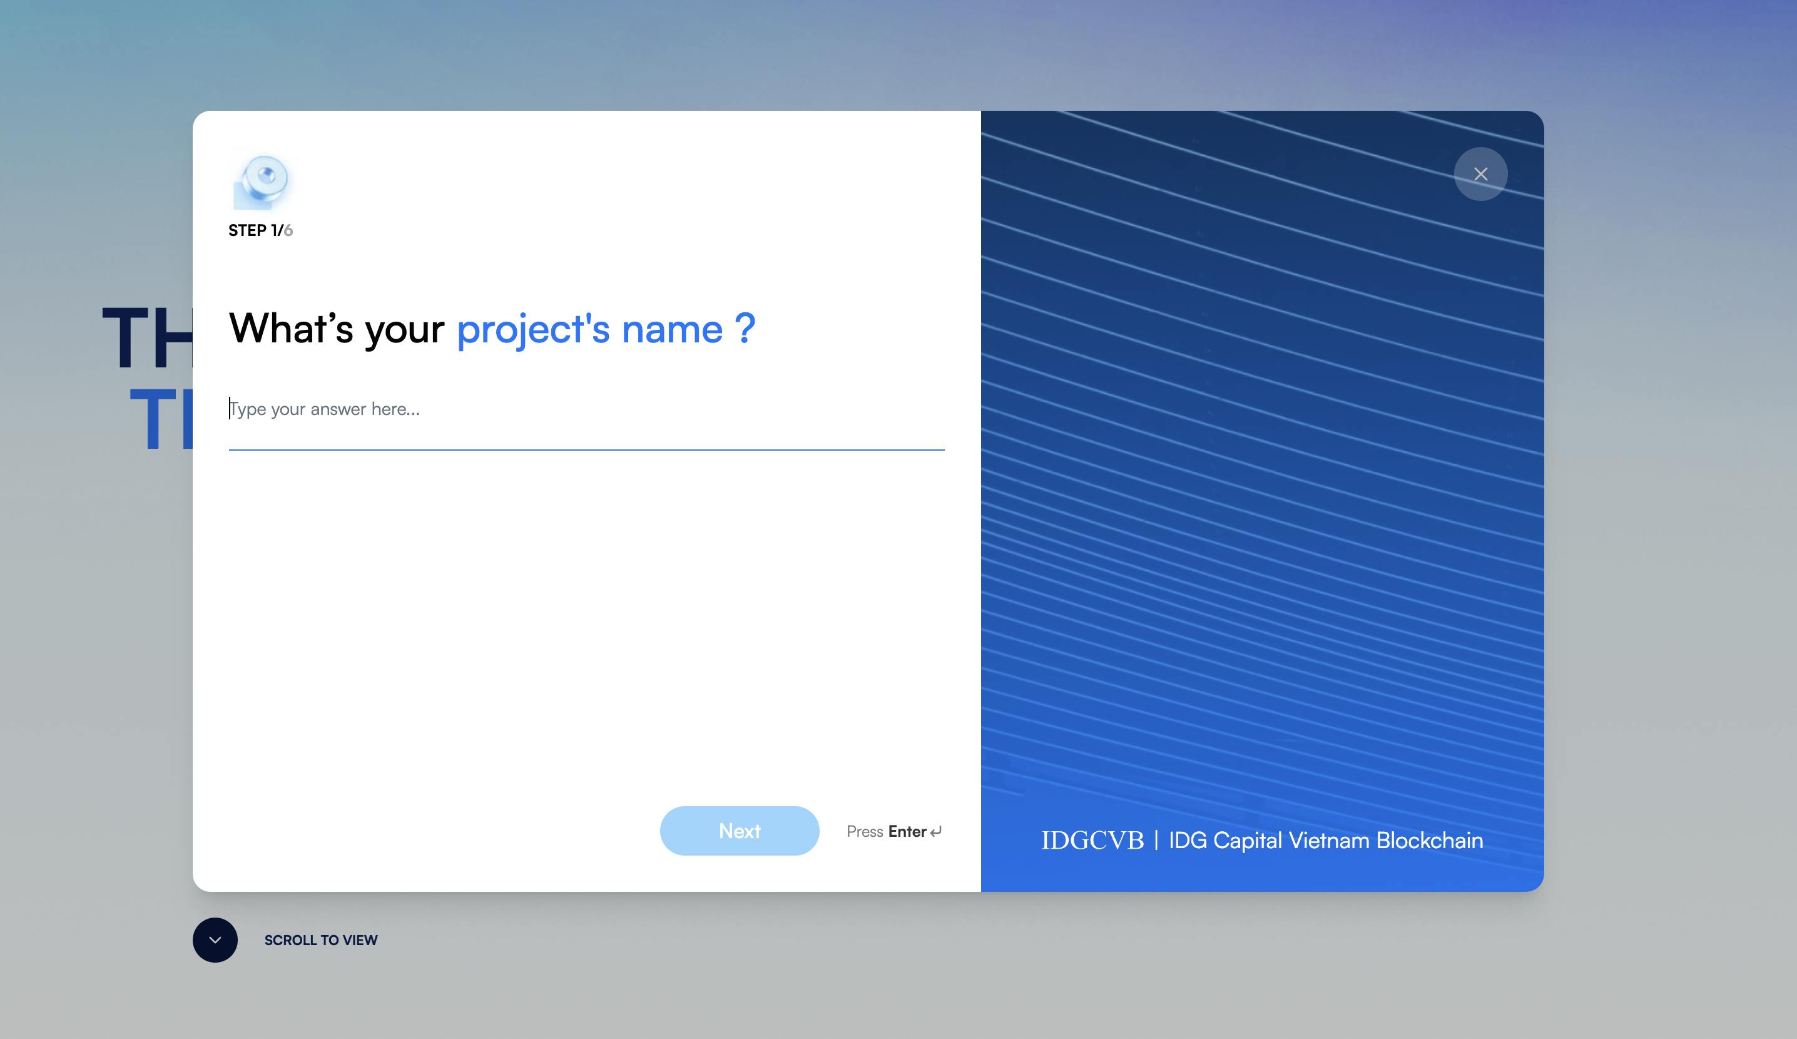Click the vertical divider after IDGCVB
The image size is (1797, 1039).
point(1156,840)
